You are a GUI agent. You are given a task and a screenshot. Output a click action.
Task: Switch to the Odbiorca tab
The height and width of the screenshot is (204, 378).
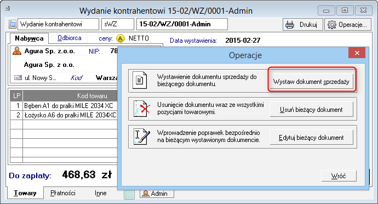[x=69, y=38]
